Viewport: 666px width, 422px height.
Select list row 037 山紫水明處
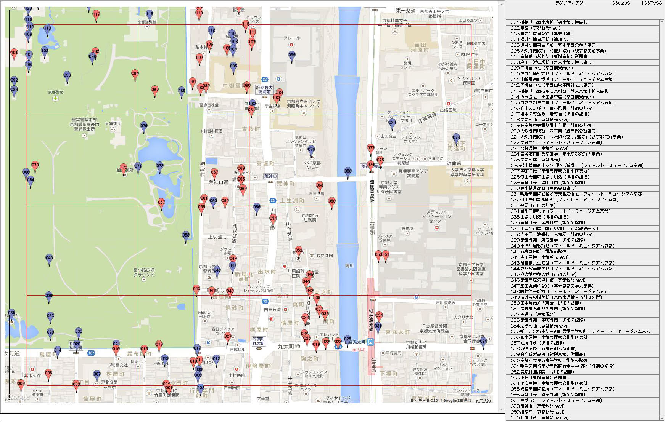click(583, 229)
